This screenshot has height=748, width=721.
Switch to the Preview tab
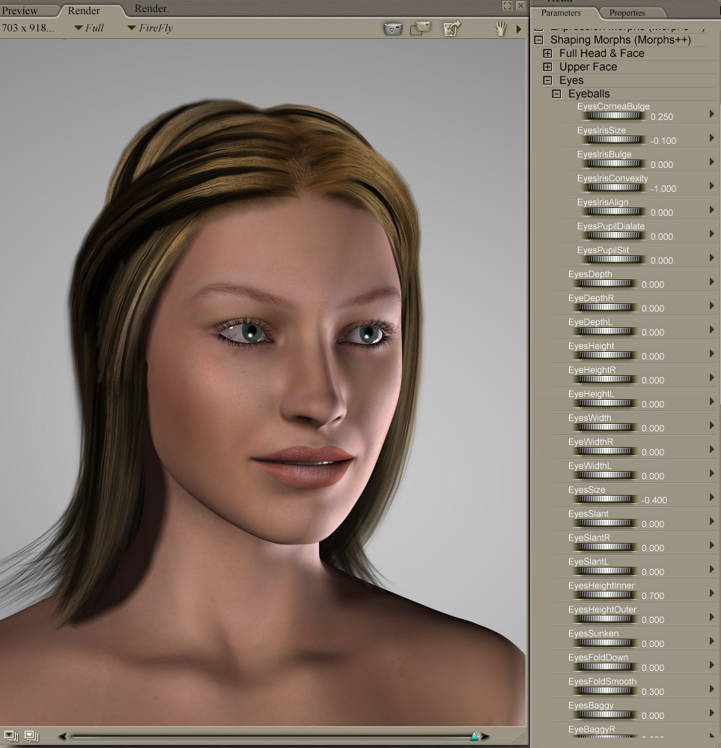pyautogui.click(x=20, y=11)
